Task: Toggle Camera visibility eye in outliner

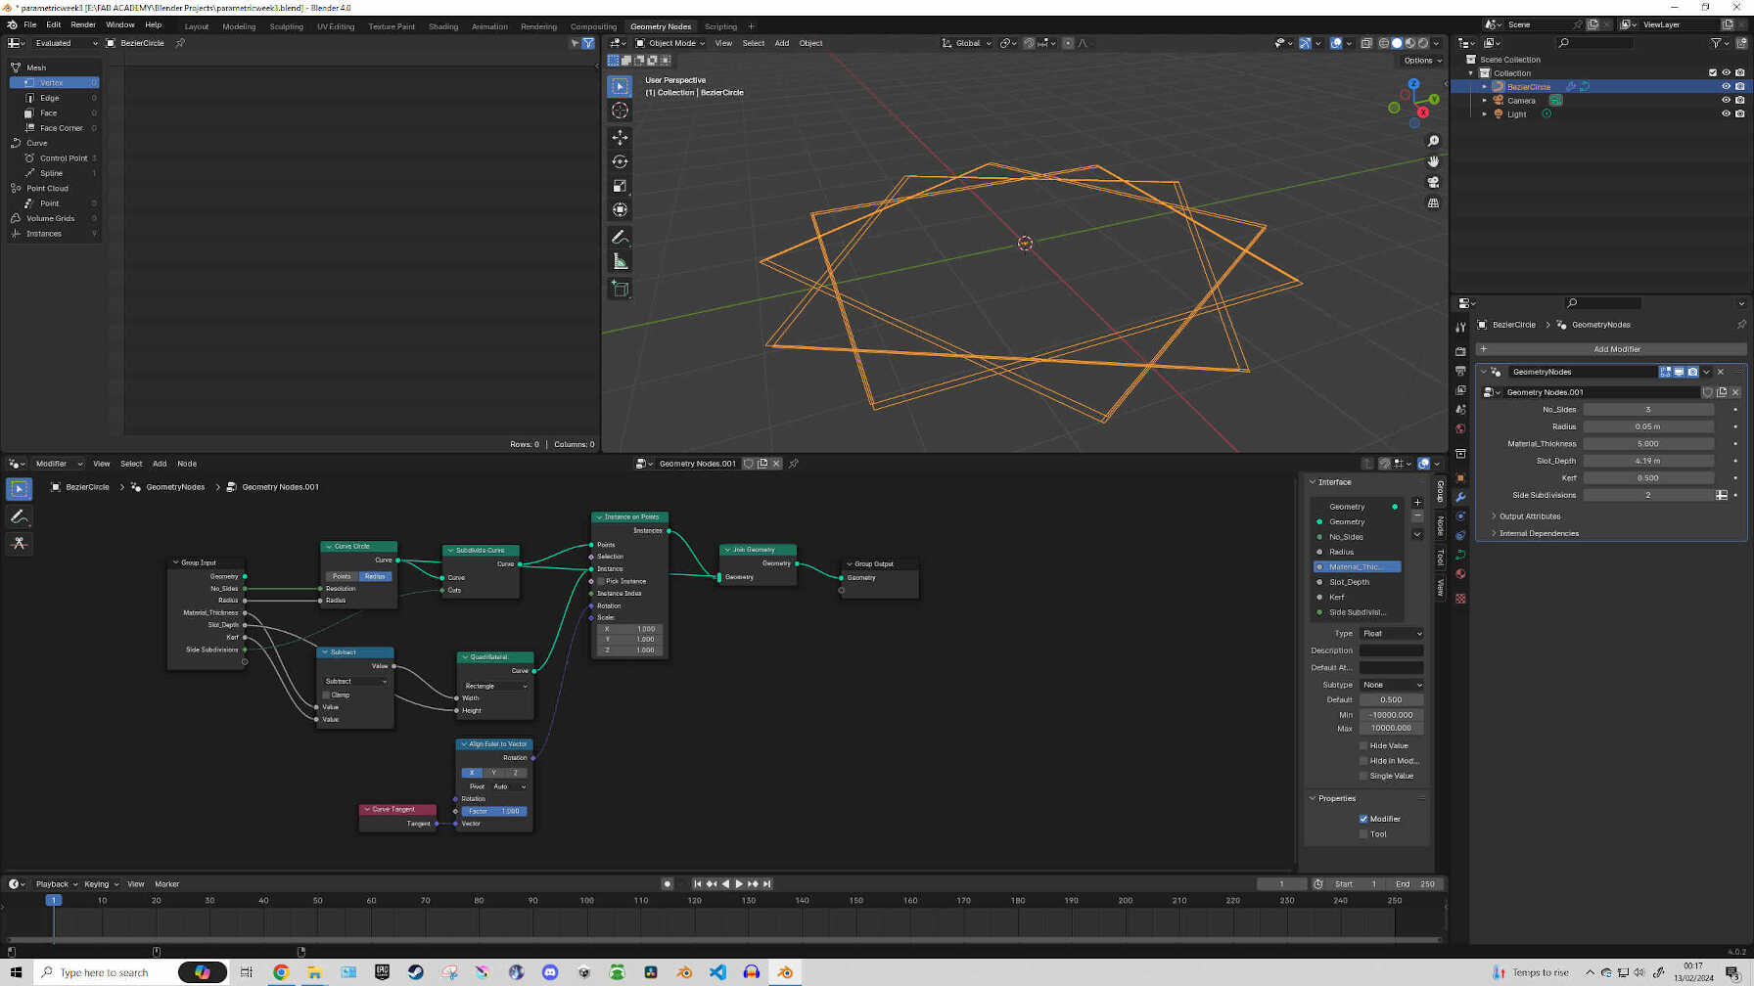Action: (1726, 101)
